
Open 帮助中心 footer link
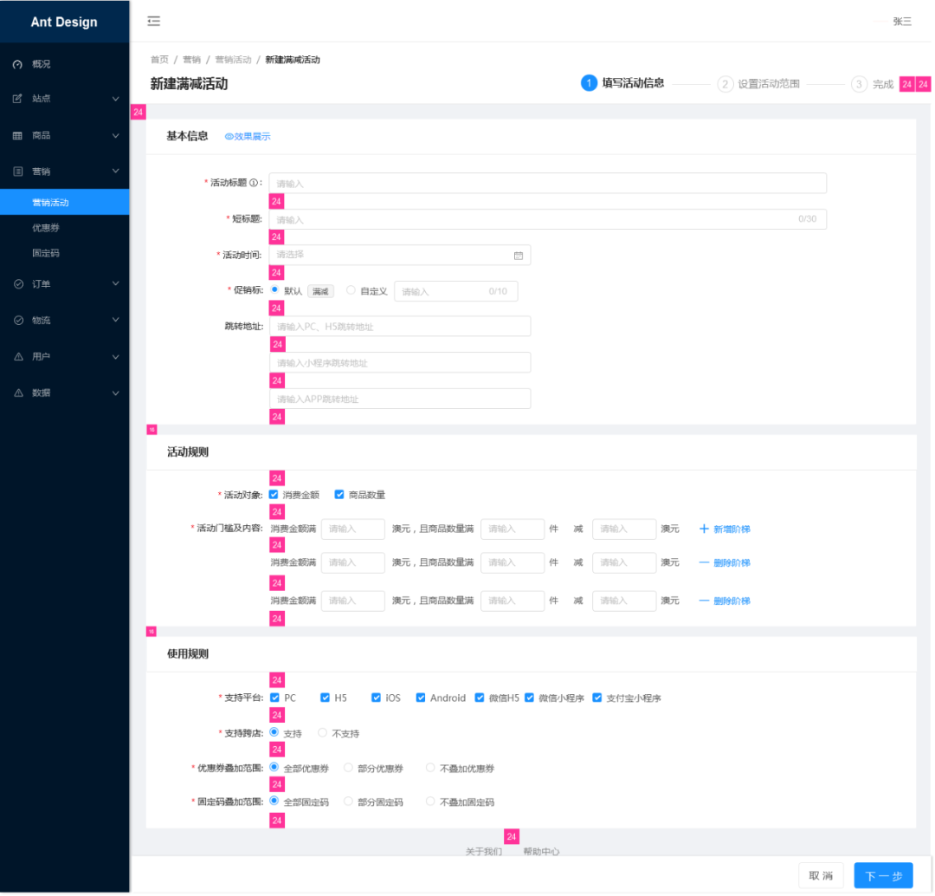[541, 852]
